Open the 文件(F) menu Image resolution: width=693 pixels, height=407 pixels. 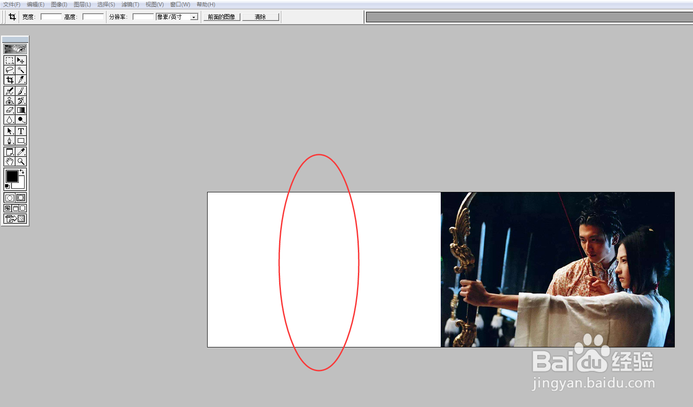(x=12, y=5)
